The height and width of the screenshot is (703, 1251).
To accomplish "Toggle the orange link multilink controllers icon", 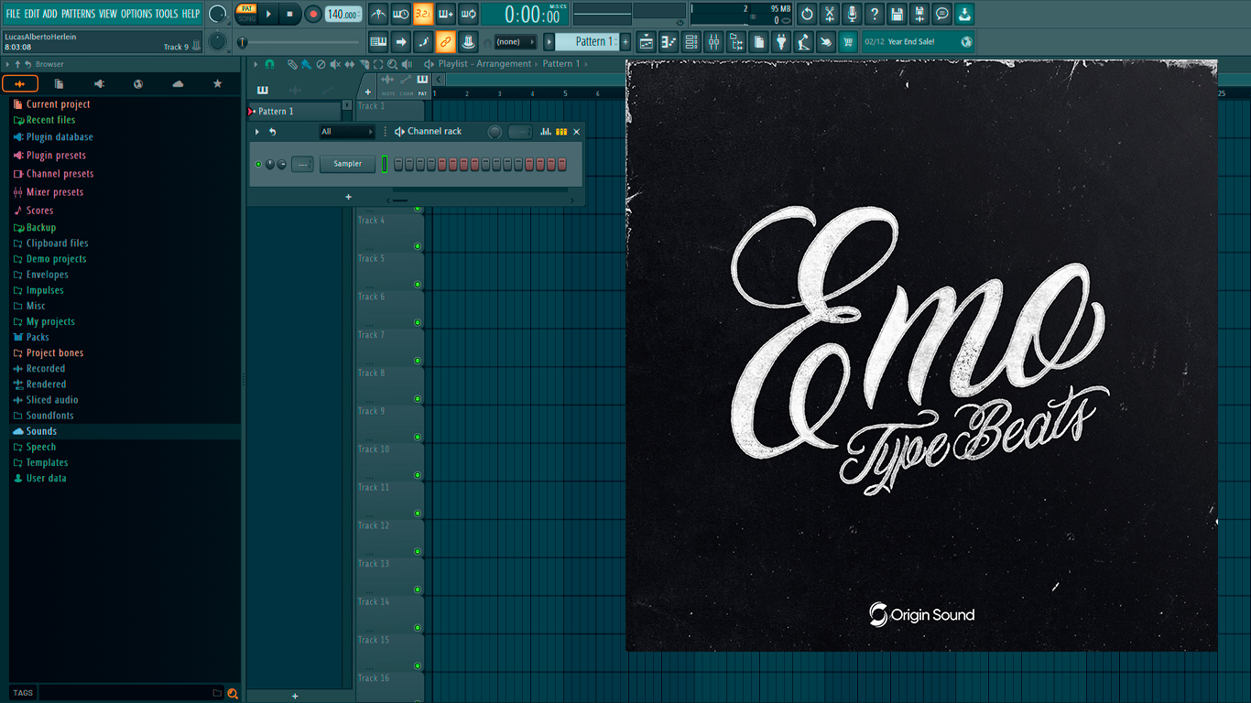I will tap(446, 41).
